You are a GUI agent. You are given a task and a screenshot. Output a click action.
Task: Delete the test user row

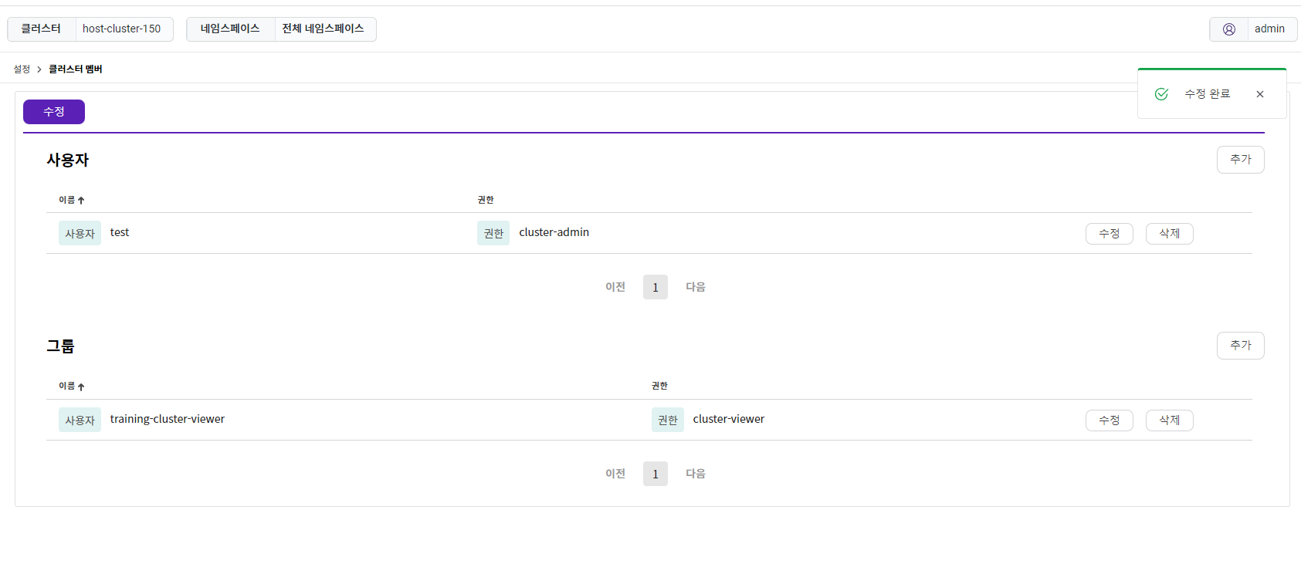(1169, 234)
